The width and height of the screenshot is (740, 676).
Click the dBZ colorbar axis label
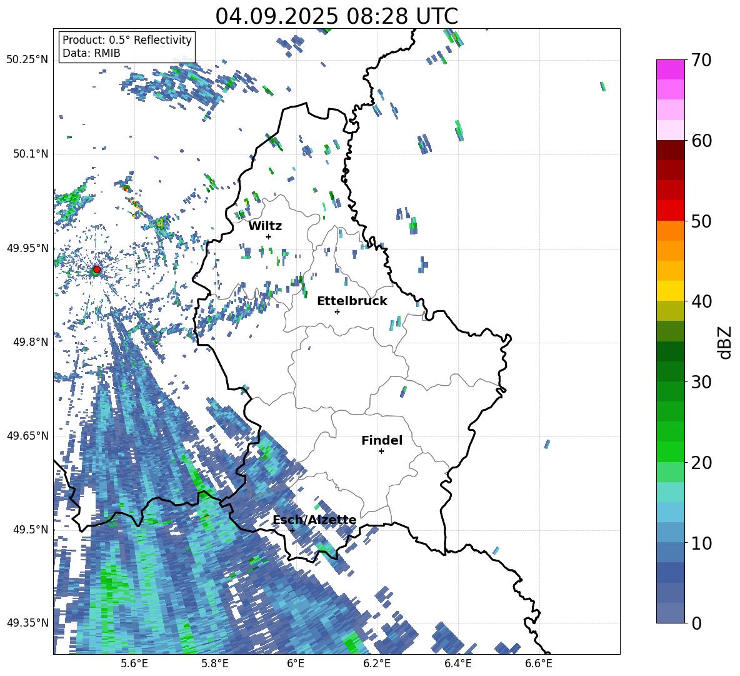pos(726,342)
